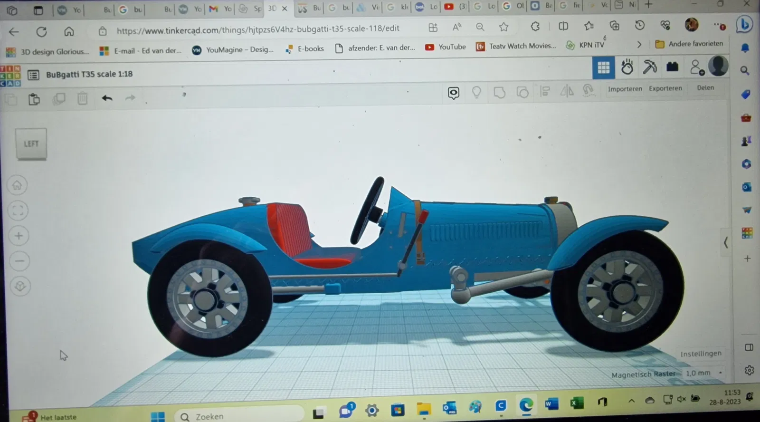This screenshot has height=422, width=760.
Task: Delete selection with the trash icon
Action: [83, 98]
